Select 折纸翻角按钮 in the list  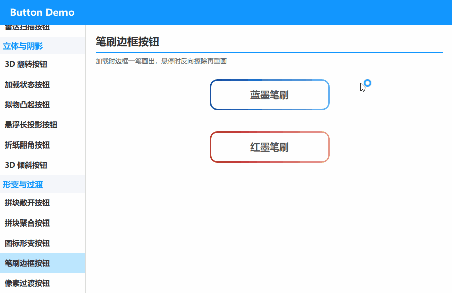tap(42, 145)
